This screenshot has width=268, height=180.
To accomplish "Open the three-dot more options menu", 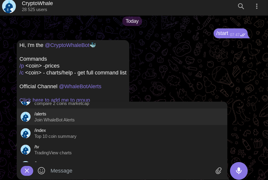I will tap(257, 6).
